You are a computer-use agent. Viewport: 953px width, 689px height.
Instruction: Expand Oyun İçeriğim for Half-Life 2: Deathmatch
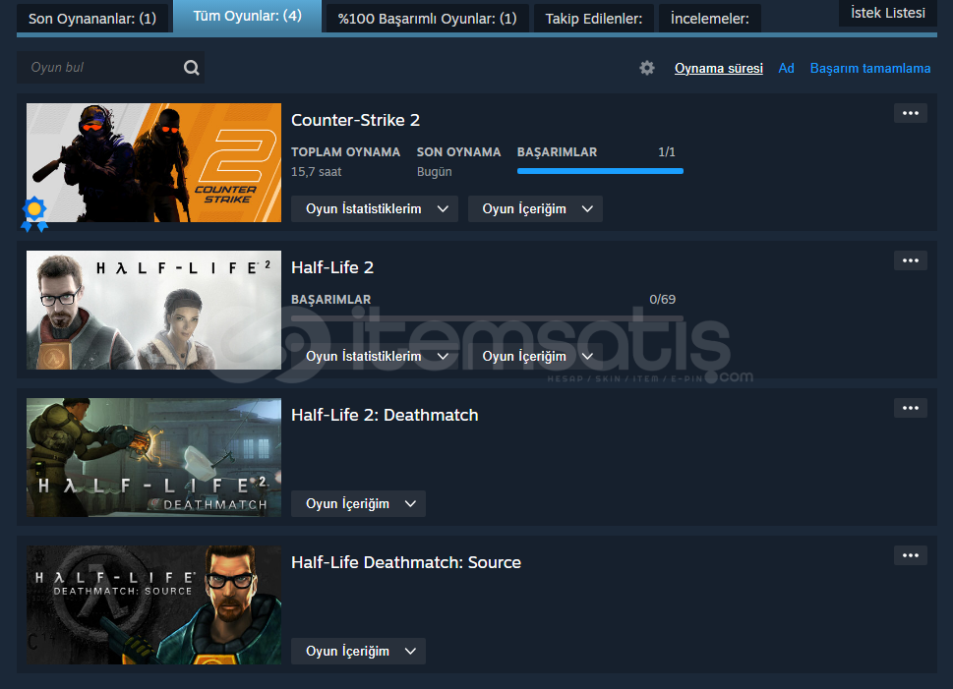click(x=359, y=503)
